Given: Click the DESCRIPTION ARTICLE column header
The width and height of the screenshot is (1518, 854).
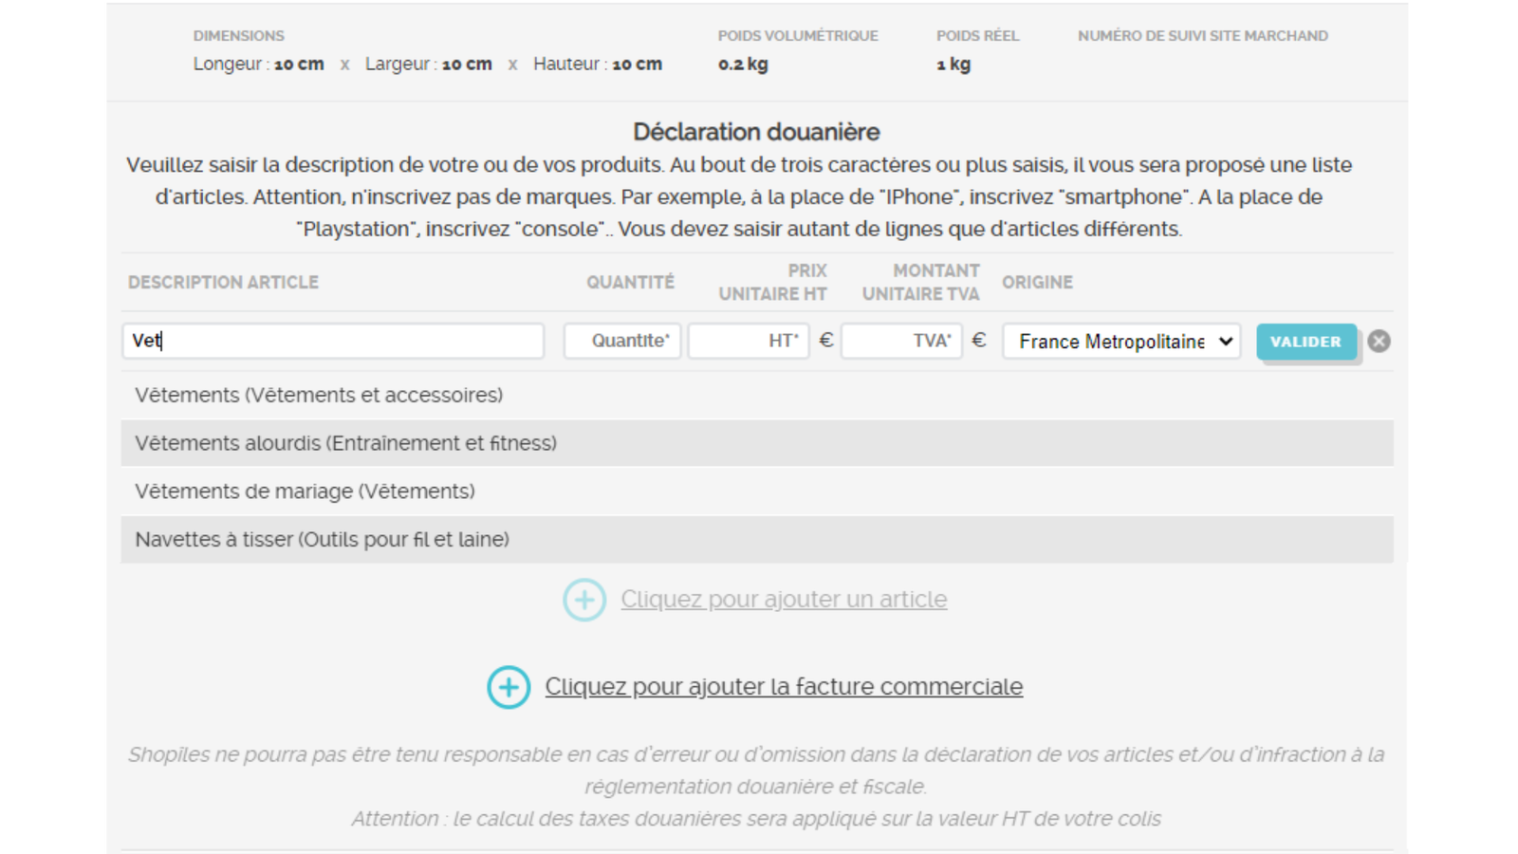Looking at the screenshot, I should pos(223,282).
